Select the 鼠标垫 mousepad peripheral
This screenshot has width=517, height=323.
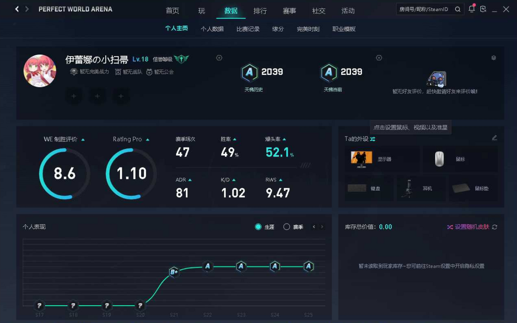click(473, 188)
